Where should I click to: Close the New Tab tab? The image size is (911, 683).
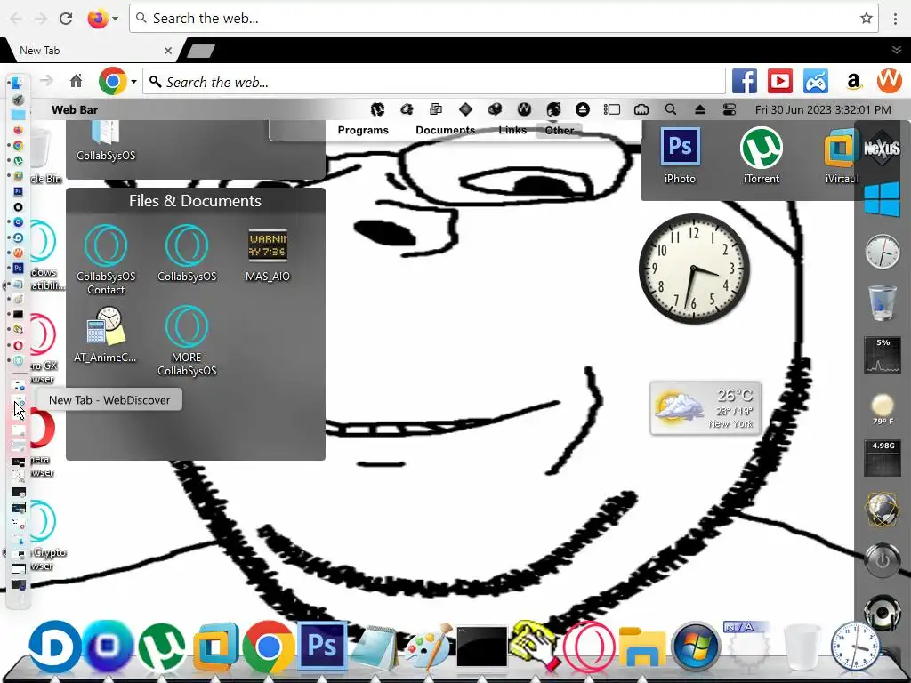pyautogui.click(x=168, y=51)
